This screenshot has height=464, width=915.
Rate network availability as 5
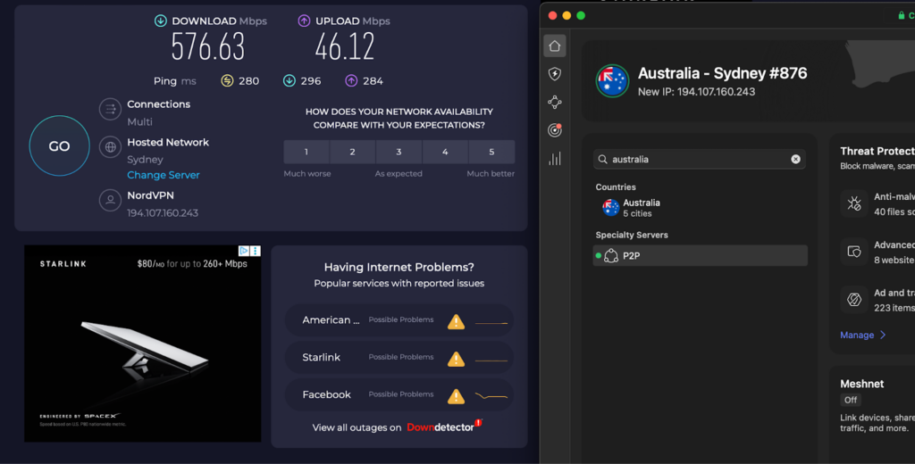(x=491, y=152)
